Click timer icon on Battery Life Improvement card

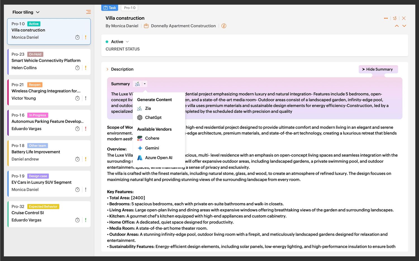pos(77,159)
